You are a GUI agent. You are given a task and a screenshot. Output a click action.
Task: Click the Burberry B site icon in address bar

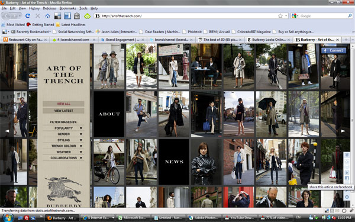(x=98, y=16)
